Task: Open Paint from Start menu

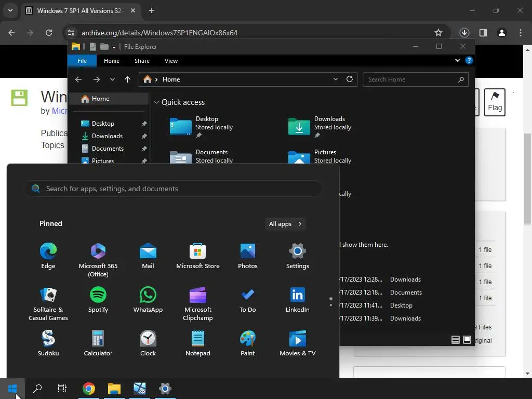Action: (x=248, y=343)
